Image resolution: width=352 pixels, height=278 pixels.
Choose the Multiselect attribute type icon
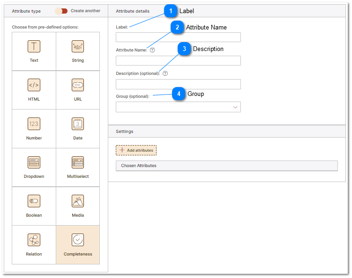[78, 162]
